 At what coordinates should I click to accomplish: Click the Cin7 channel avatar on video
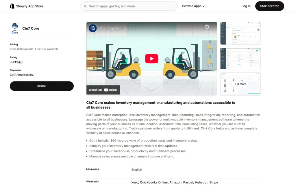pyautogui.click(x=92, y=28)
